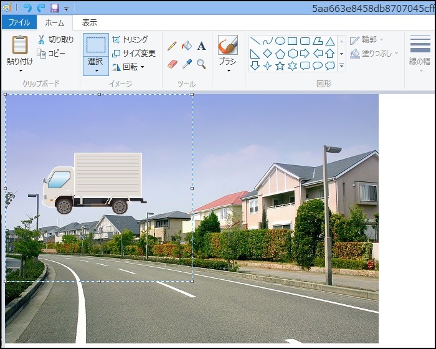The image size is (436, 349).
Task: Choose the right triangle shape
Action: (x=255, y=54)
